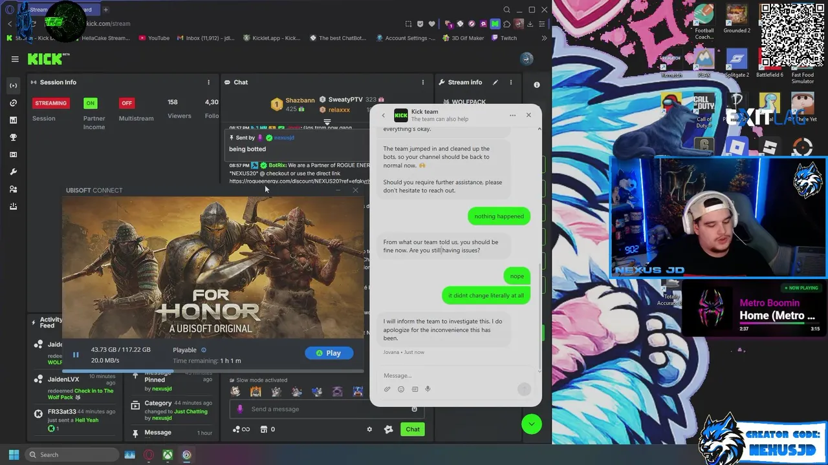Open Opera downloads icon in toolbar
828x465 pixels.
pos(530,24)
